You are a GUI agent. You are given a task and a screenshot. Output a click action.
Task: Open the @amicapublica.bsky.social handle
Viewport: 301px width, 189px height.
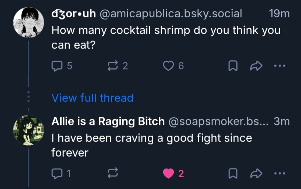coord(171,14)
